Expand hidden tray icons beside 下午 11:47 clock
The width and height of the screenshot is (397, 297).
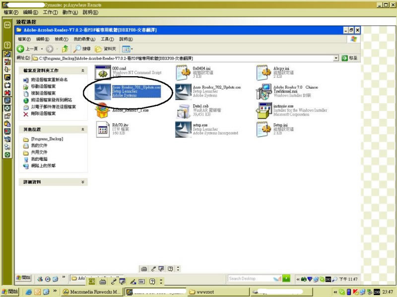coord(298,279)
